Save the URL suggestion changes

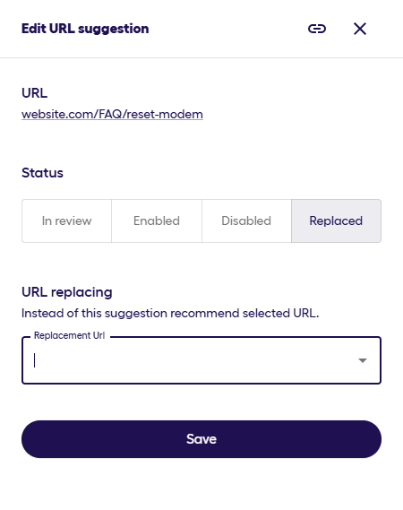(201, 439)
